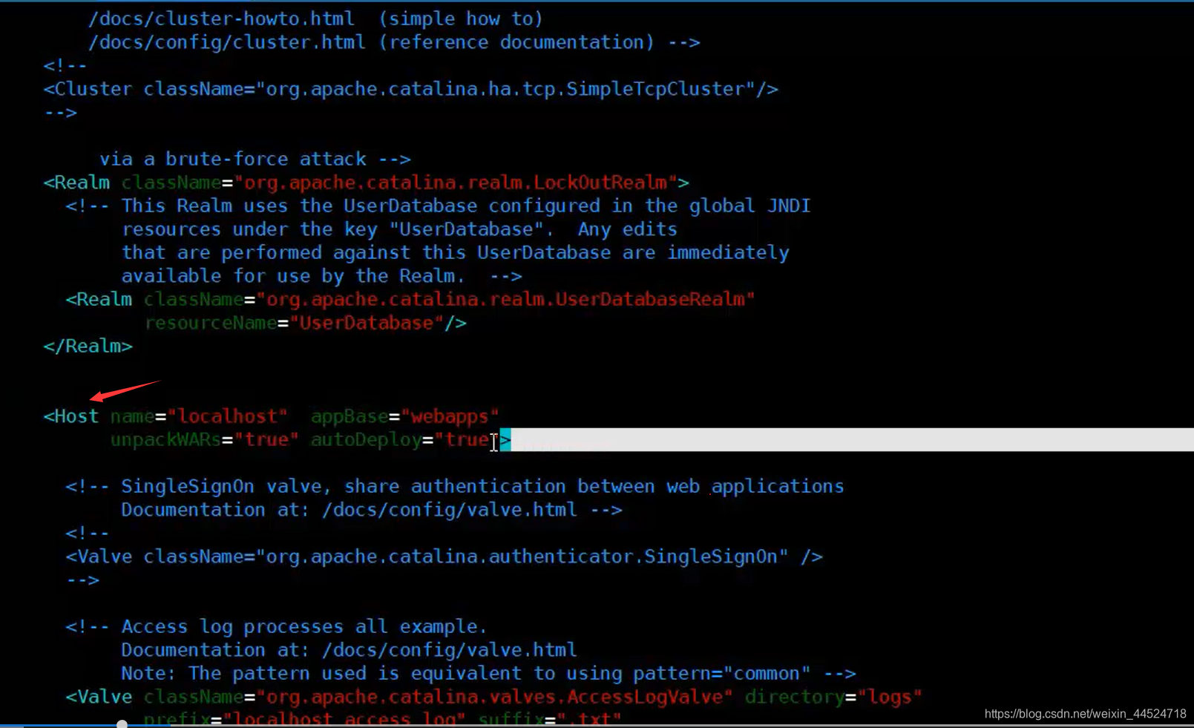Click the "logs" directory value

(x=889, y=697)
